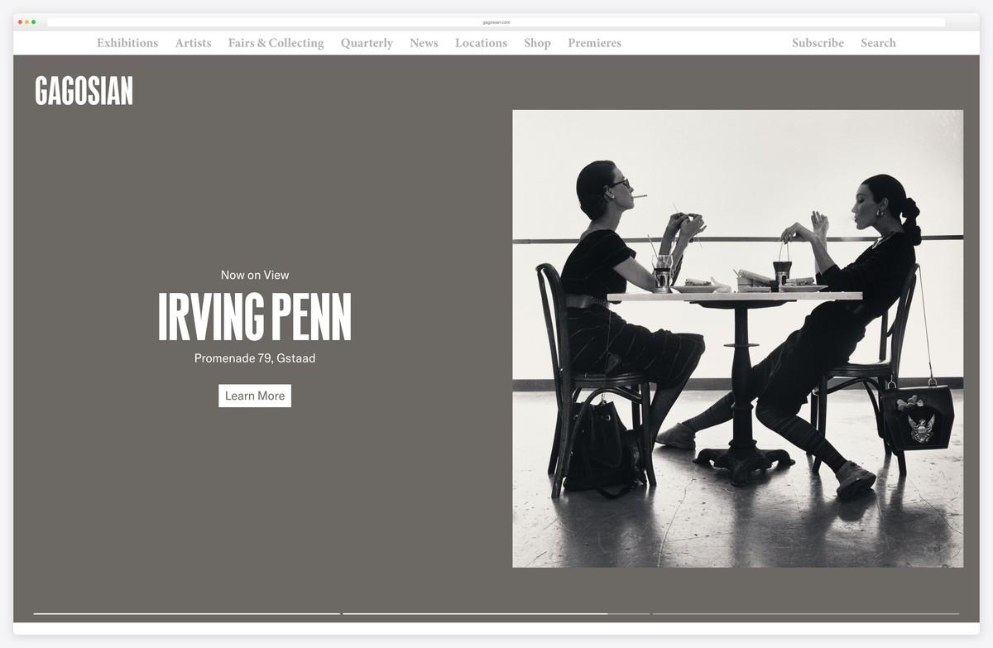Select the Artists nav item
This screenshot has width=993, height=648.
tap(193, 43)
